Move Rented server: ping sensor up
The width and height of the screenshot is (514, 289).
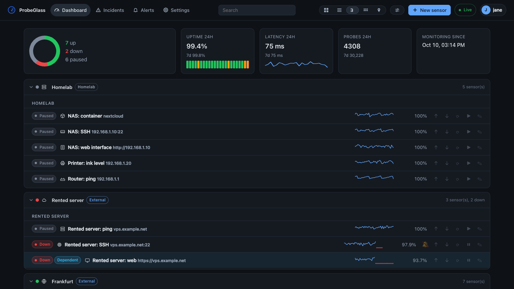(x=436, y=229)
